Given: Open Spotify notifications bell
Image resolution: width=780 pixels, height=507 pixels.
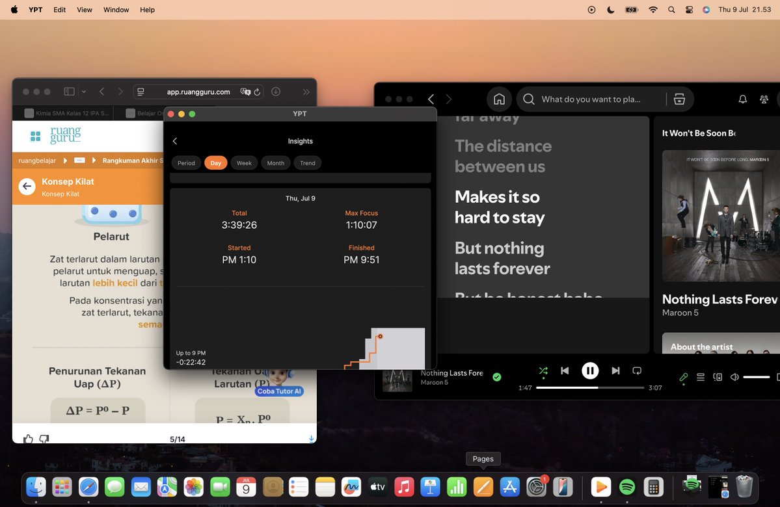Looking at the screenshot, I should pyautogui.click(x=743, y=99).
